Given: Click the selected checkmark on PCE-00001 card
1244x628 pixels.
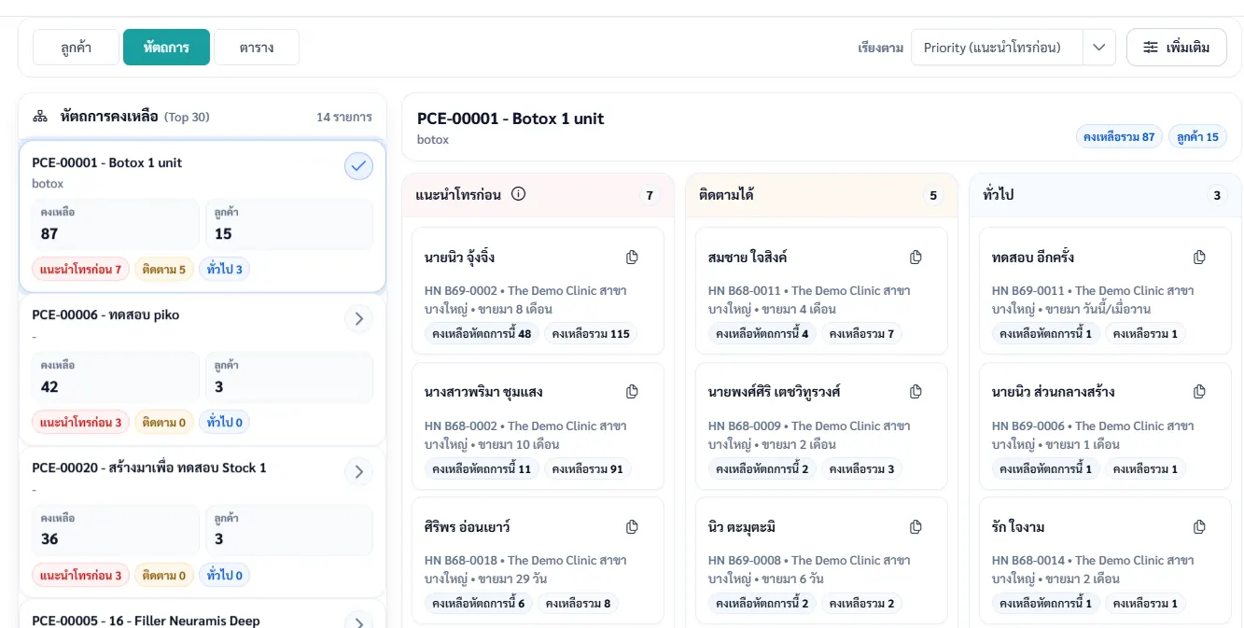Looking at the screenshot, I should [x=358, y=166].
